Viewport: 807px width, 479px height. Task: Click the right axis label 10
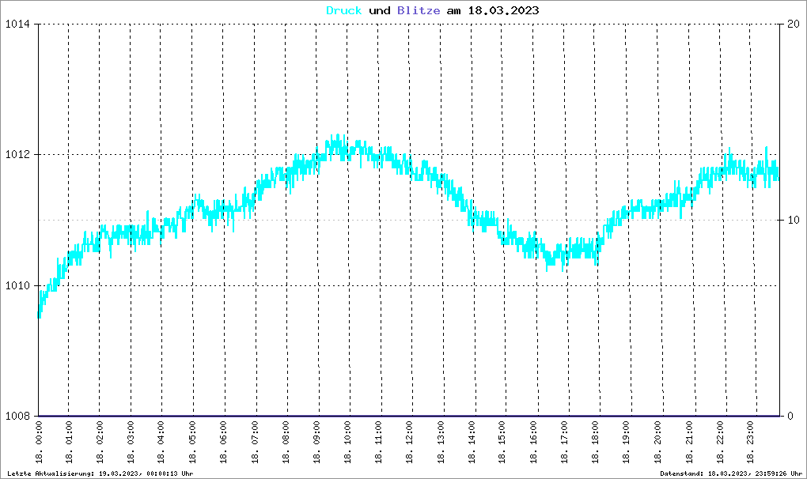[794, 220]
